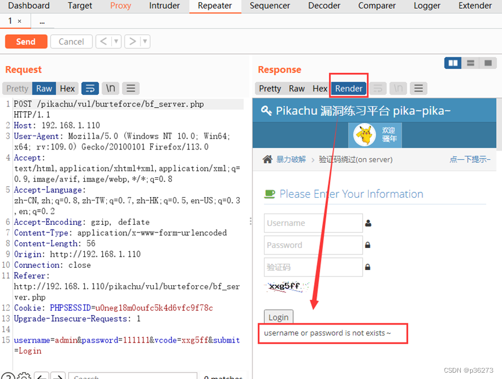The width and height of the screenshot is (502, 379).
Task: Open the Proxy tab
Action: 121,6
